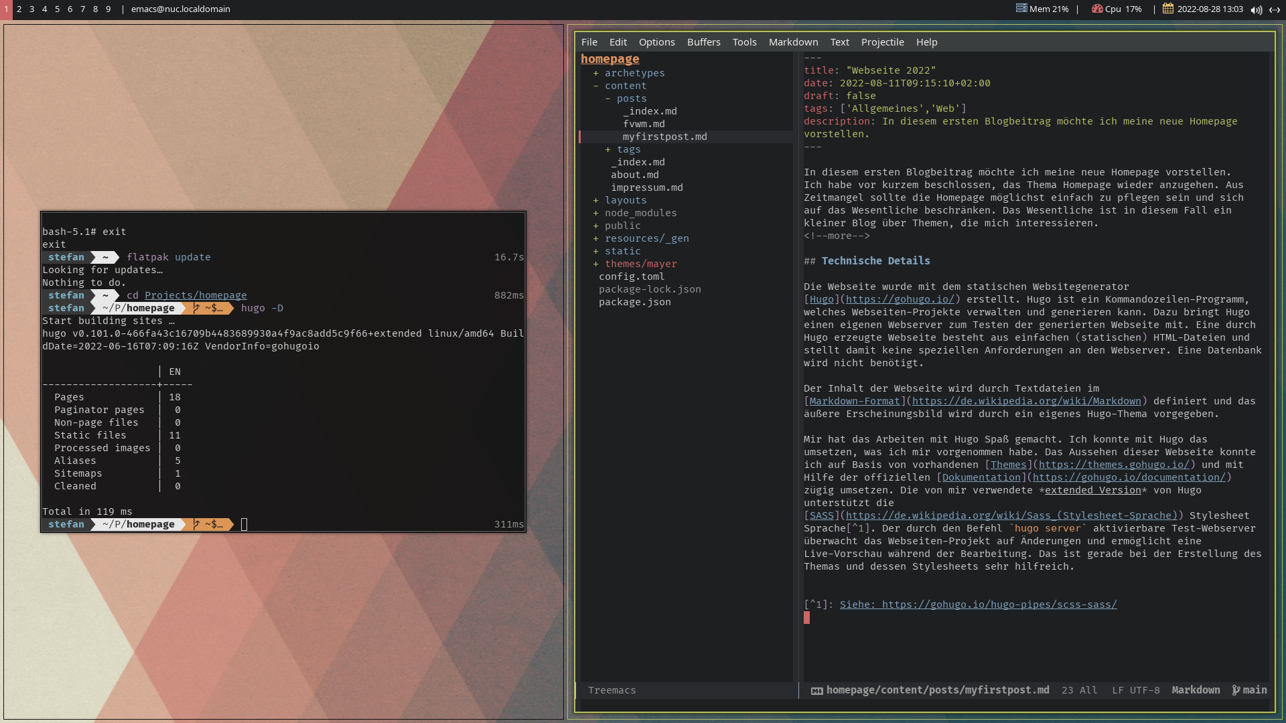Expand the layouts folder in Treemacs
The width and height of the screenshot is (1286, 723).
click(x=595, y=200)
